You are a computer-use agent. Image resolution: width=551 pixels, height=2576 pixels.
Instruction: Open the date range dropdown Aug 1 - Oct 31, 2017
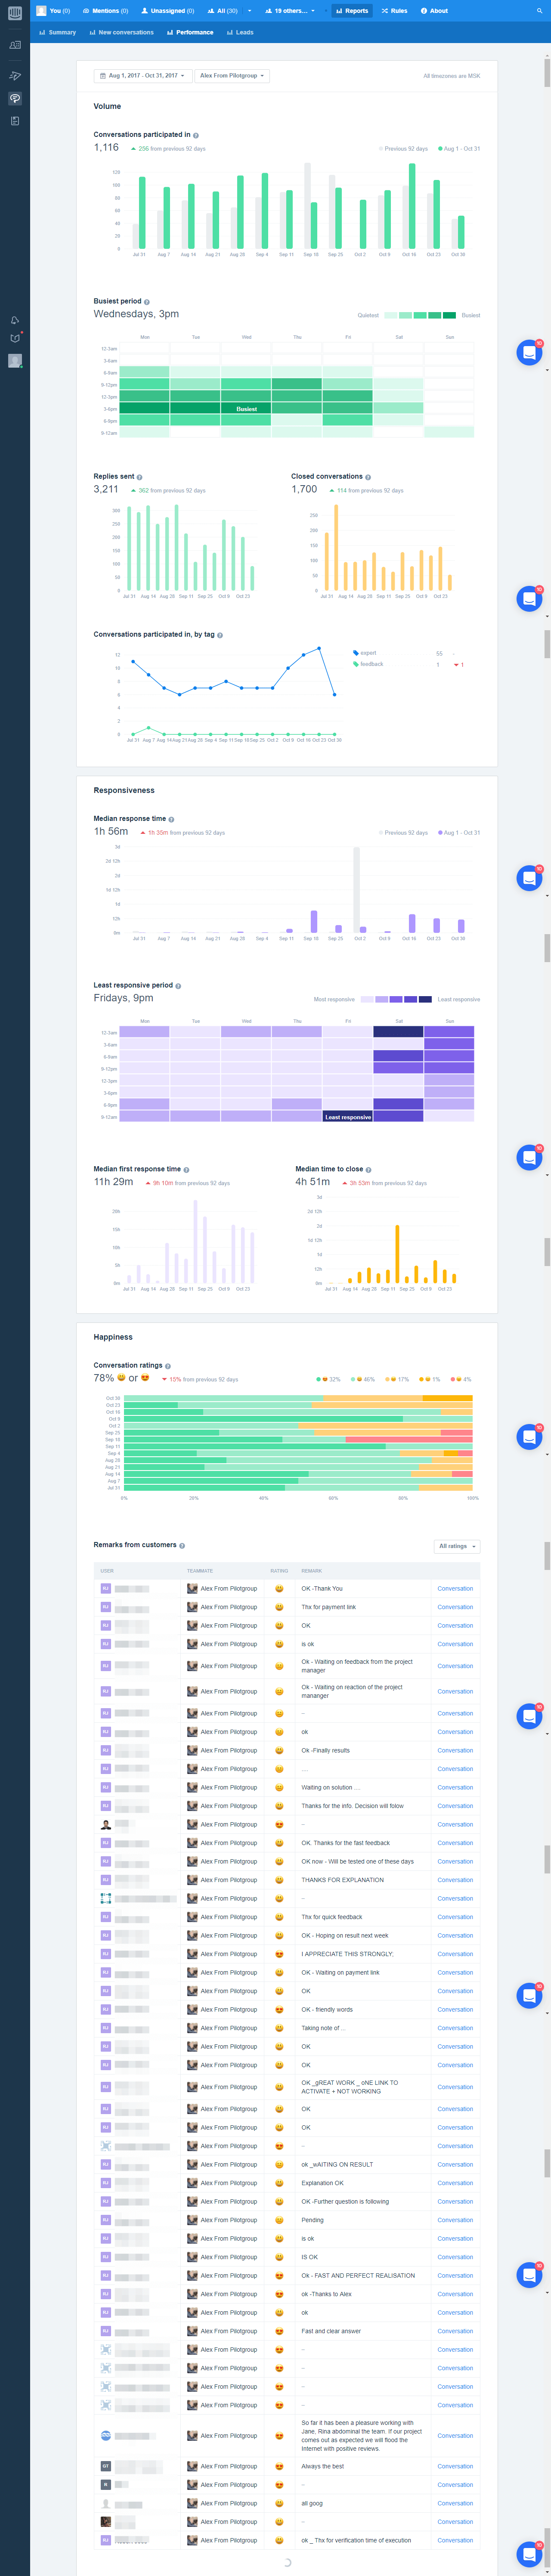point(142,76)
